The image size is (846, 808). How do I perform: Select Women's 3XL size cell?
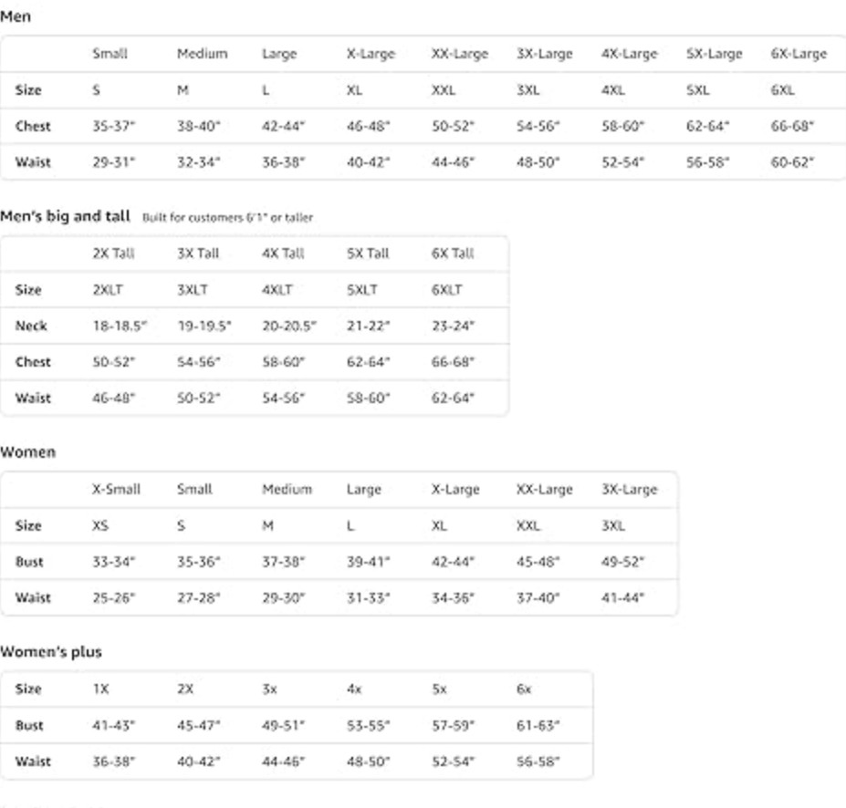613,526
